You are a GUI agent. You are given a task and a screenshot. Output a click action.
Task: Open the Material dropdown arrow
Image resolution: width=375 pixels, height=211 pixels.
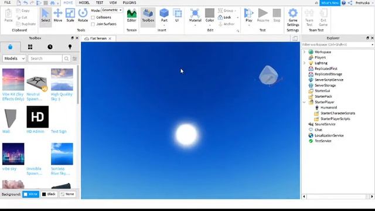coord(195,25)
